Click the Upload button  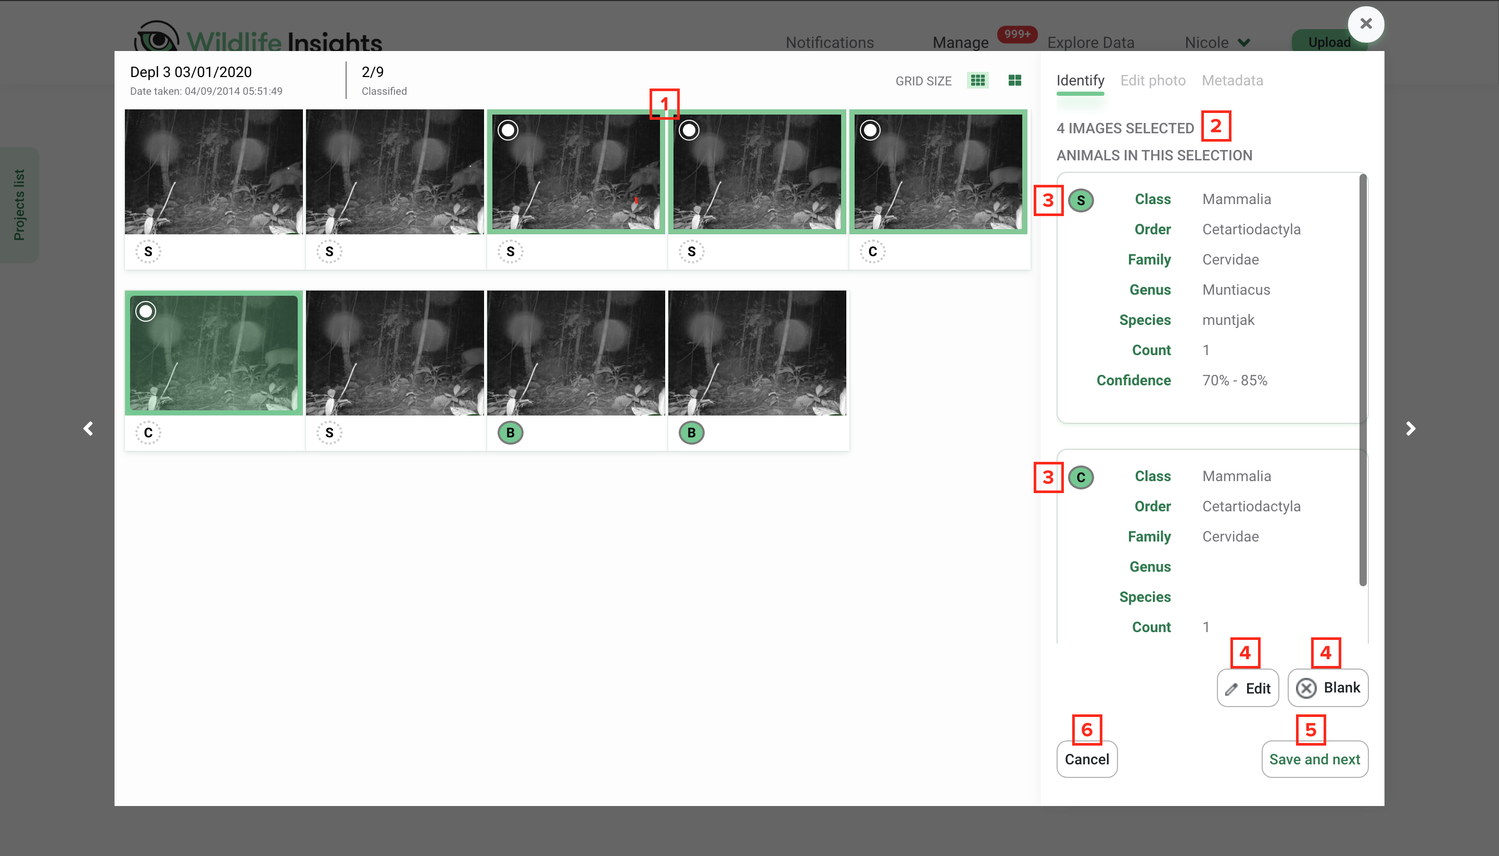point(1329,41)
